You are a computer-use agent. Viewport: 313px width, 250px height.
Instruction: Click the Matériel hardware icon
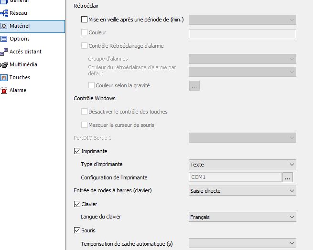(x=4, y=26)
